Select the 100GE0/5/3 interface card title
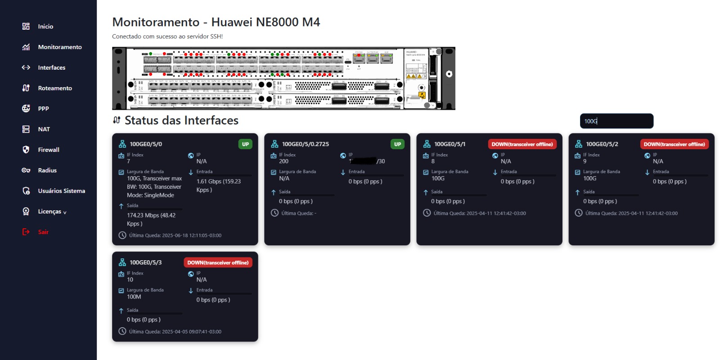The image size is (720, 360). tap(146, 262)
